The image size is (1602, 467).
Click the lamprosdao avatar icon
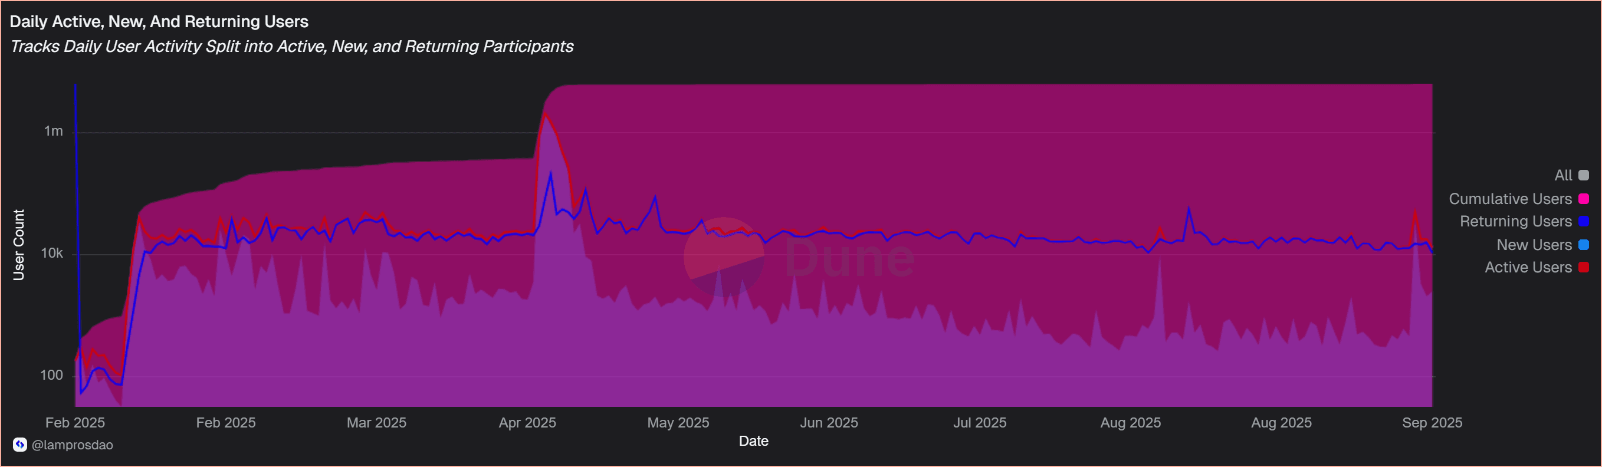pyautogui.click(x=20, y=445)
